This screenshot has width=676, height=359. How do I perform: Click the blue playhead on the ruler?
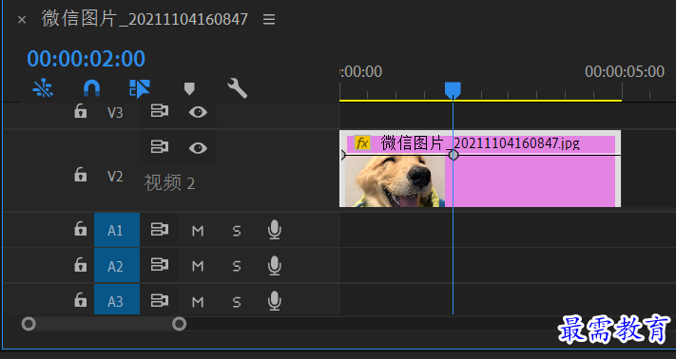[x=453, y=90]
